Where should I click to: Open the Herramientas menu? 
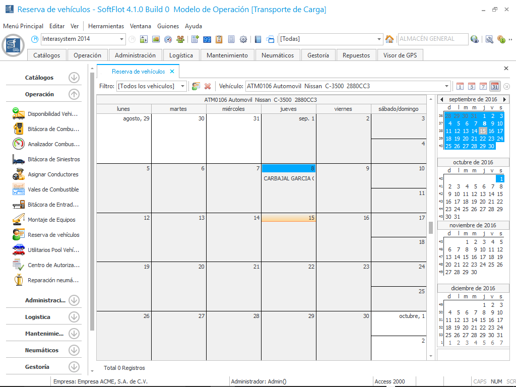pos(106,26)
